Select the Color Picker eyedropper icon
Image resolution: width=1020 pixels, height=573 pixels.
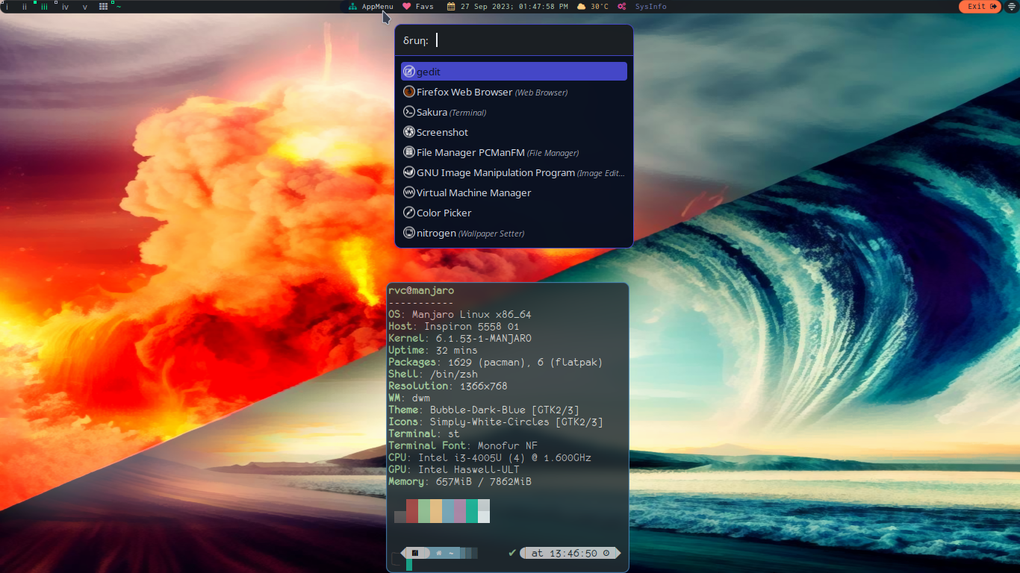point(409,212)
